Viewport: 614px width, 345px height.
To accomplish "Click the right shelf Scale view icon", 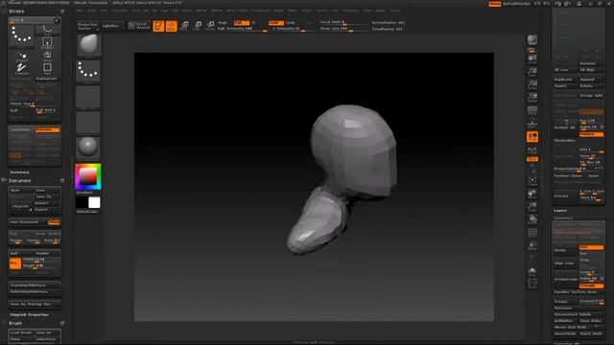I will click(x=532, y=207).
